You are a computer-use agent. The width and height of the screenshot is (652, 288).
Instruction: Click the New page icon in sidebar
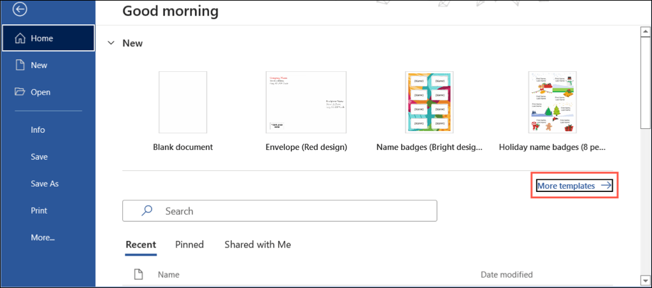click(x=18, y=65)
